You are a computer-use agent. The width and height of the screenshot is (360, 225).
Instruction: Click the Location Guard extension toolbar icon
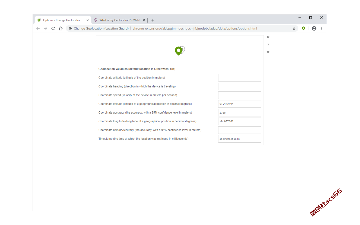coord(303,28)
